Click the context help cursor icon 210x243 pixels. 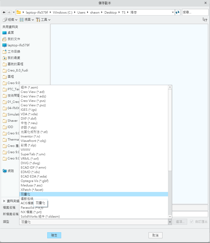coord(205,19)
